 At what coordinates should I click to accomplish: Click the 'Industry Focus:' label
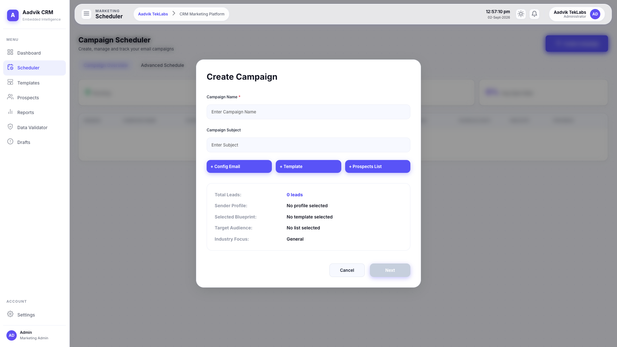coord(232,239)
